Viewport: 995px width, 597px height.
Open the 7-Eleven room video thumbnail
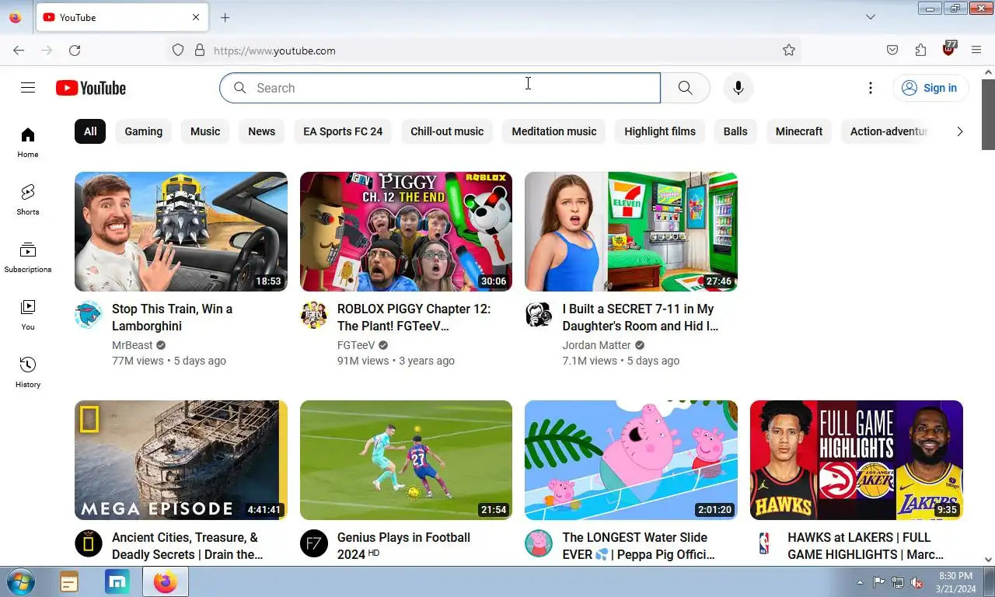pyautogui.click(x=631, y=232)
